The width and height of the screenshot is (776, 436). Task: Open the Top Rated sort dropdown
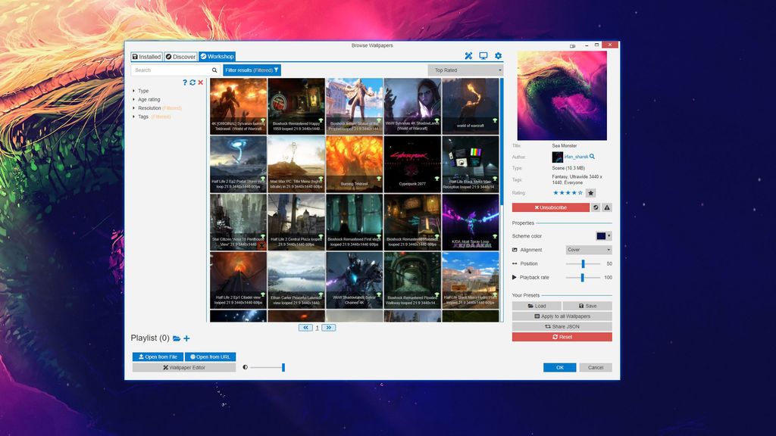pyautogui.click(x=466, y=70)
